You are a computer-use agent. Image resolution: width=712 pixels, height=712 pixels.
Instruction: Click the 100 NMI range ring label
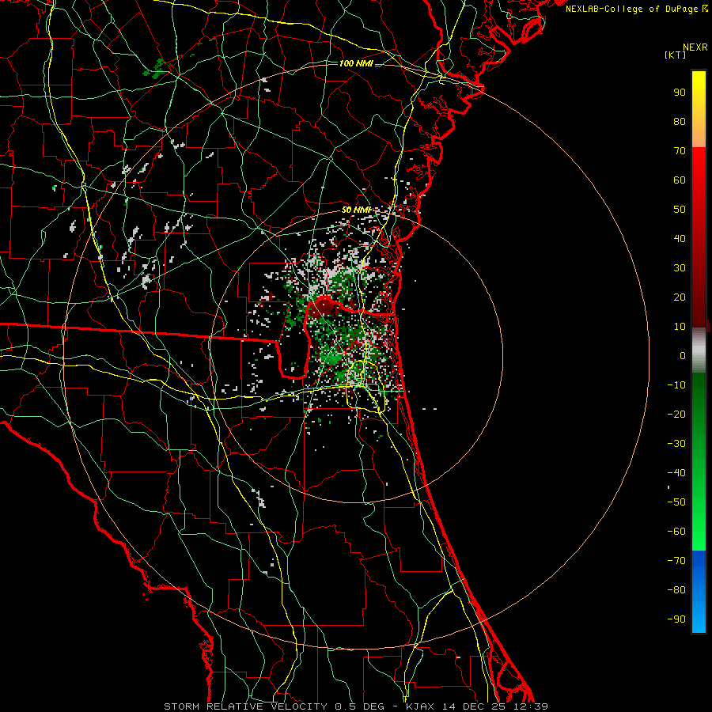click(356, 63)
